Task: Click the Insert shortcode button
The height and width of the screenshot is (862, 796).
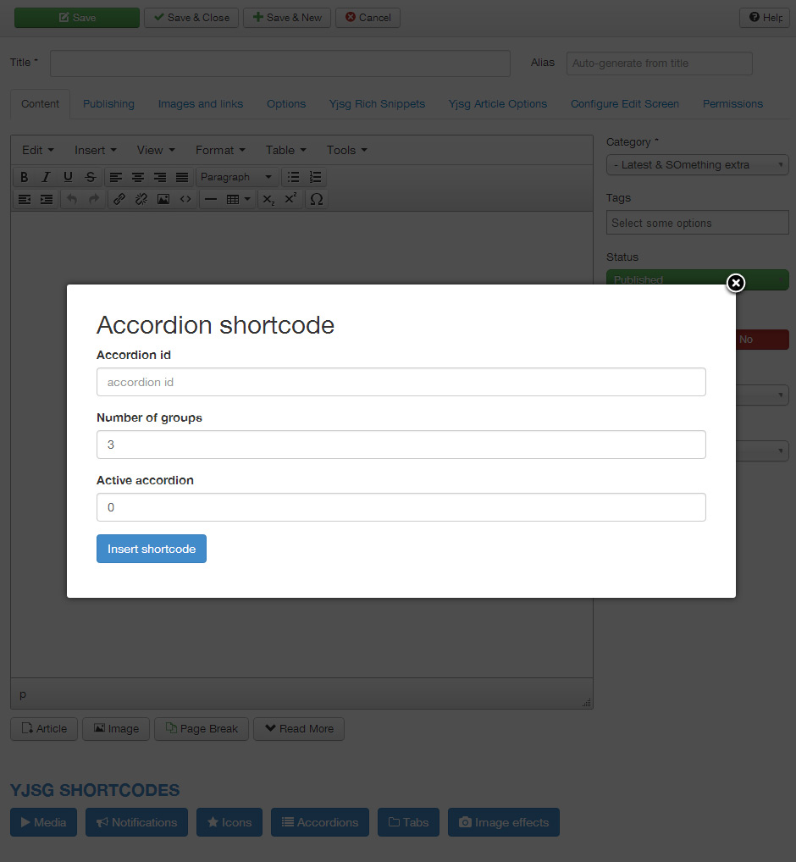Action: tap(152, 549)
